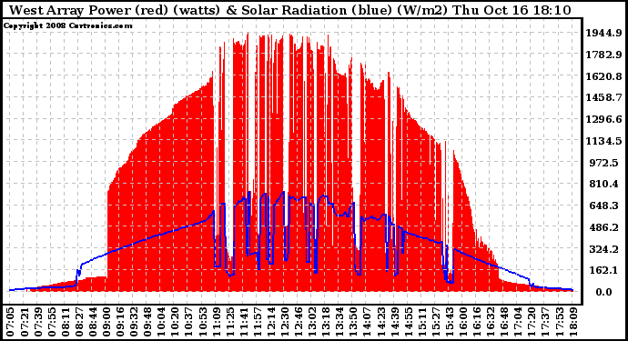
Task: Click the 08:27 time label
Action: (x=79, y=322)
